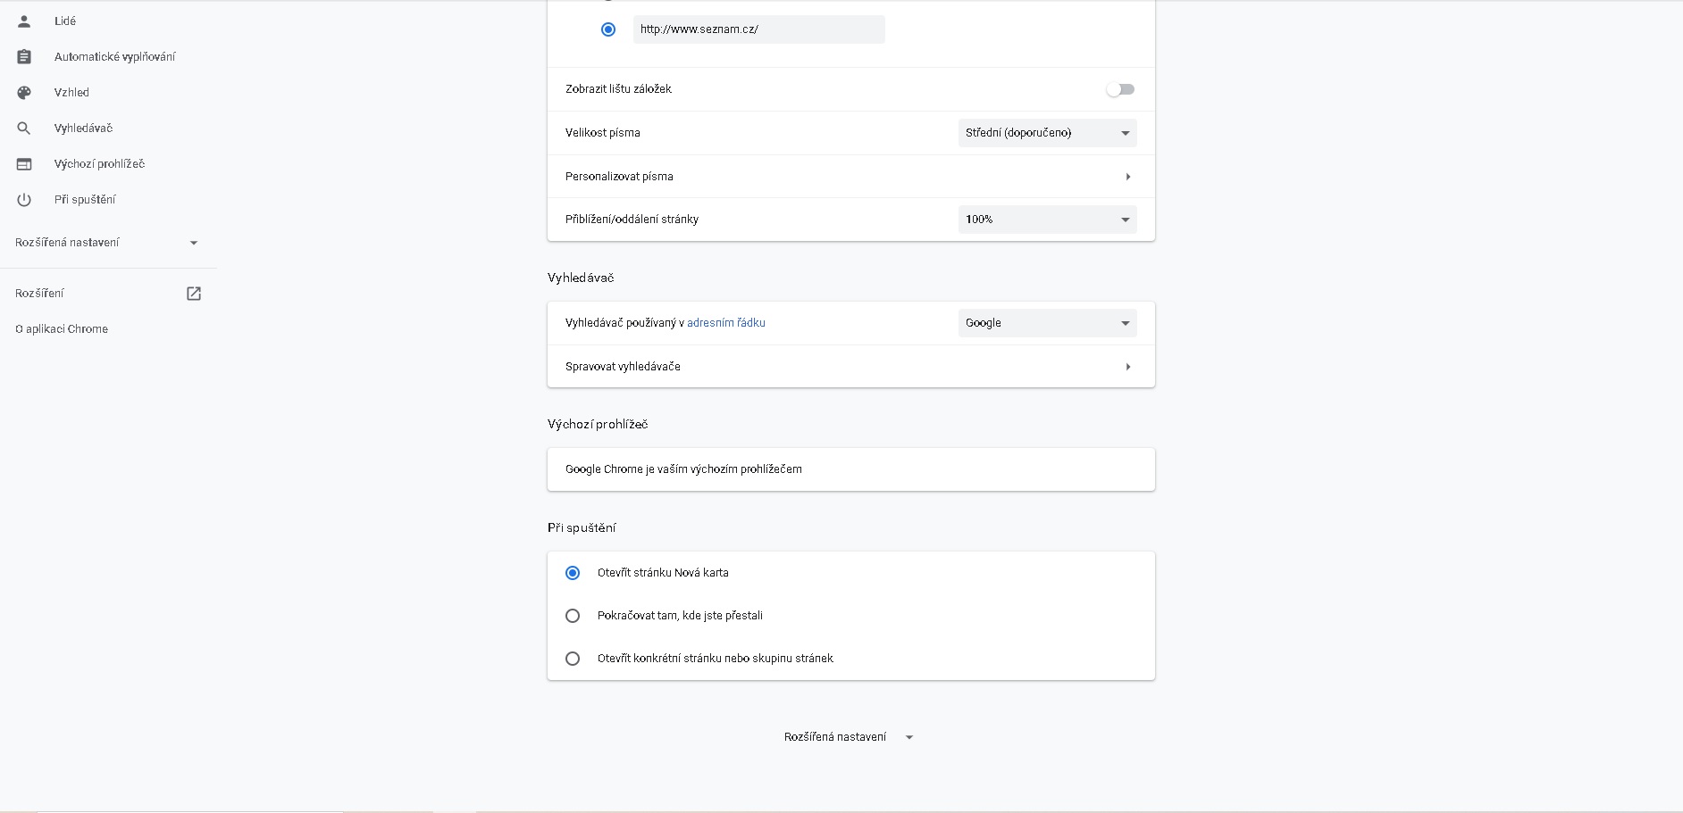
Task: Select Otevřít konkrétní stránku radio option
Action: (x=573, y=659)
